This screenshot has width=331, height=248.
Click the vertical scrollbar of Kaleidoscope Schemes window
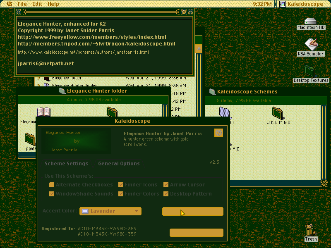[324, 143]
